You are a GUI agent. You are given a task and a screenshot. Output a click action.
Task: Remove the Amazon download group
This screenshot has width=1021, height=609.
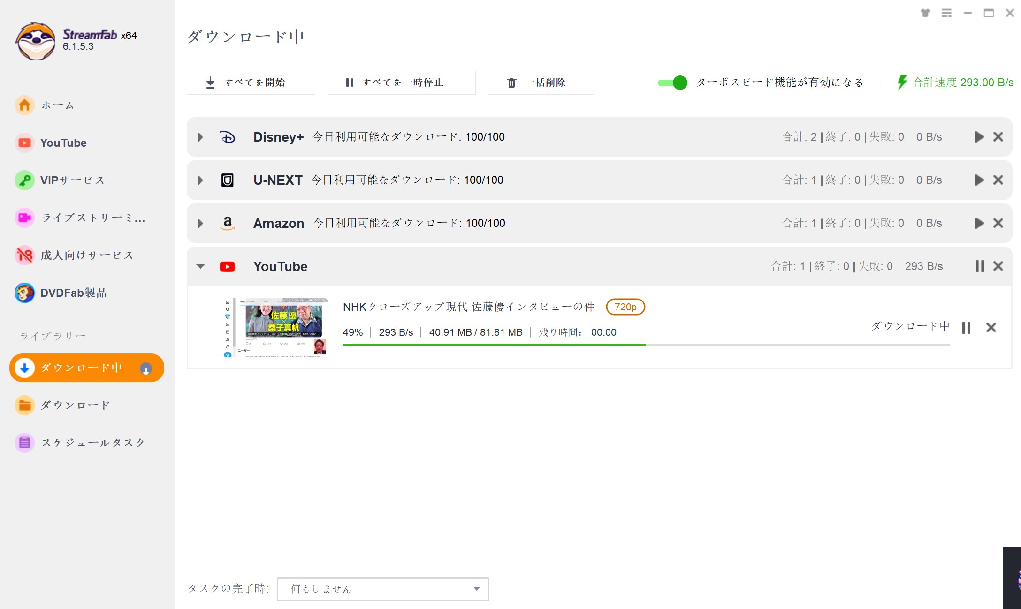pyautogui.click(x=998, y=223)
